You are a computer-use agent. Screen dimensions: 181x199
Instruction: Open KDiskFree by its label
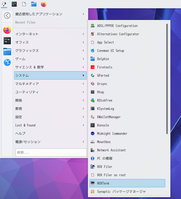[x=105, y=100]
